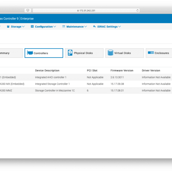Expand the Storage dropdown chevron

[x=23, y=26]
